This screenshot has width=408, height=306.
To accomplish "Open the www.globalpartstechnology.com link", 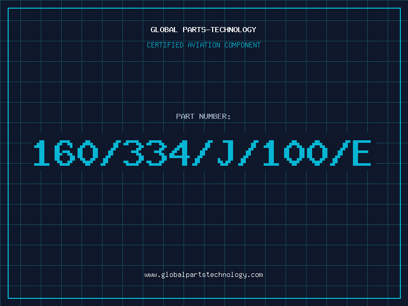I will click(203, 275).
